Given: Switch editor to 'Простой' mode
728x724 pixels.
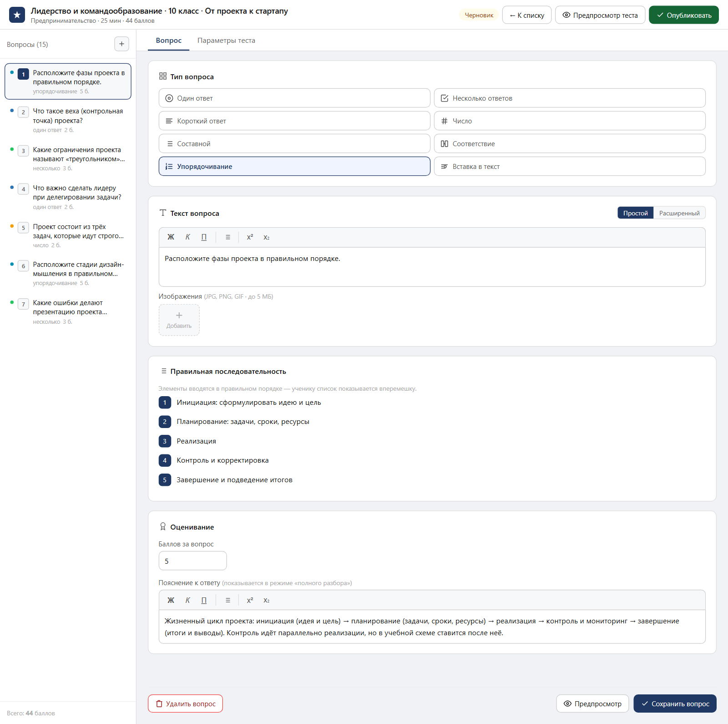Looking at the screenshot, I should [x=636, y=213].
